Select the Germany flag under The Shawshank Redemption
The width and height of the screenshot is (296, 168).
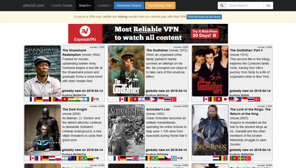pos(39,99)
